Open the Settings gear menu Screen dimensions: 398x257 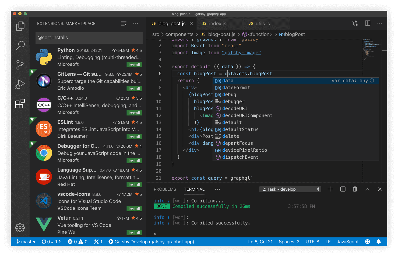click(x=20, y=227)
